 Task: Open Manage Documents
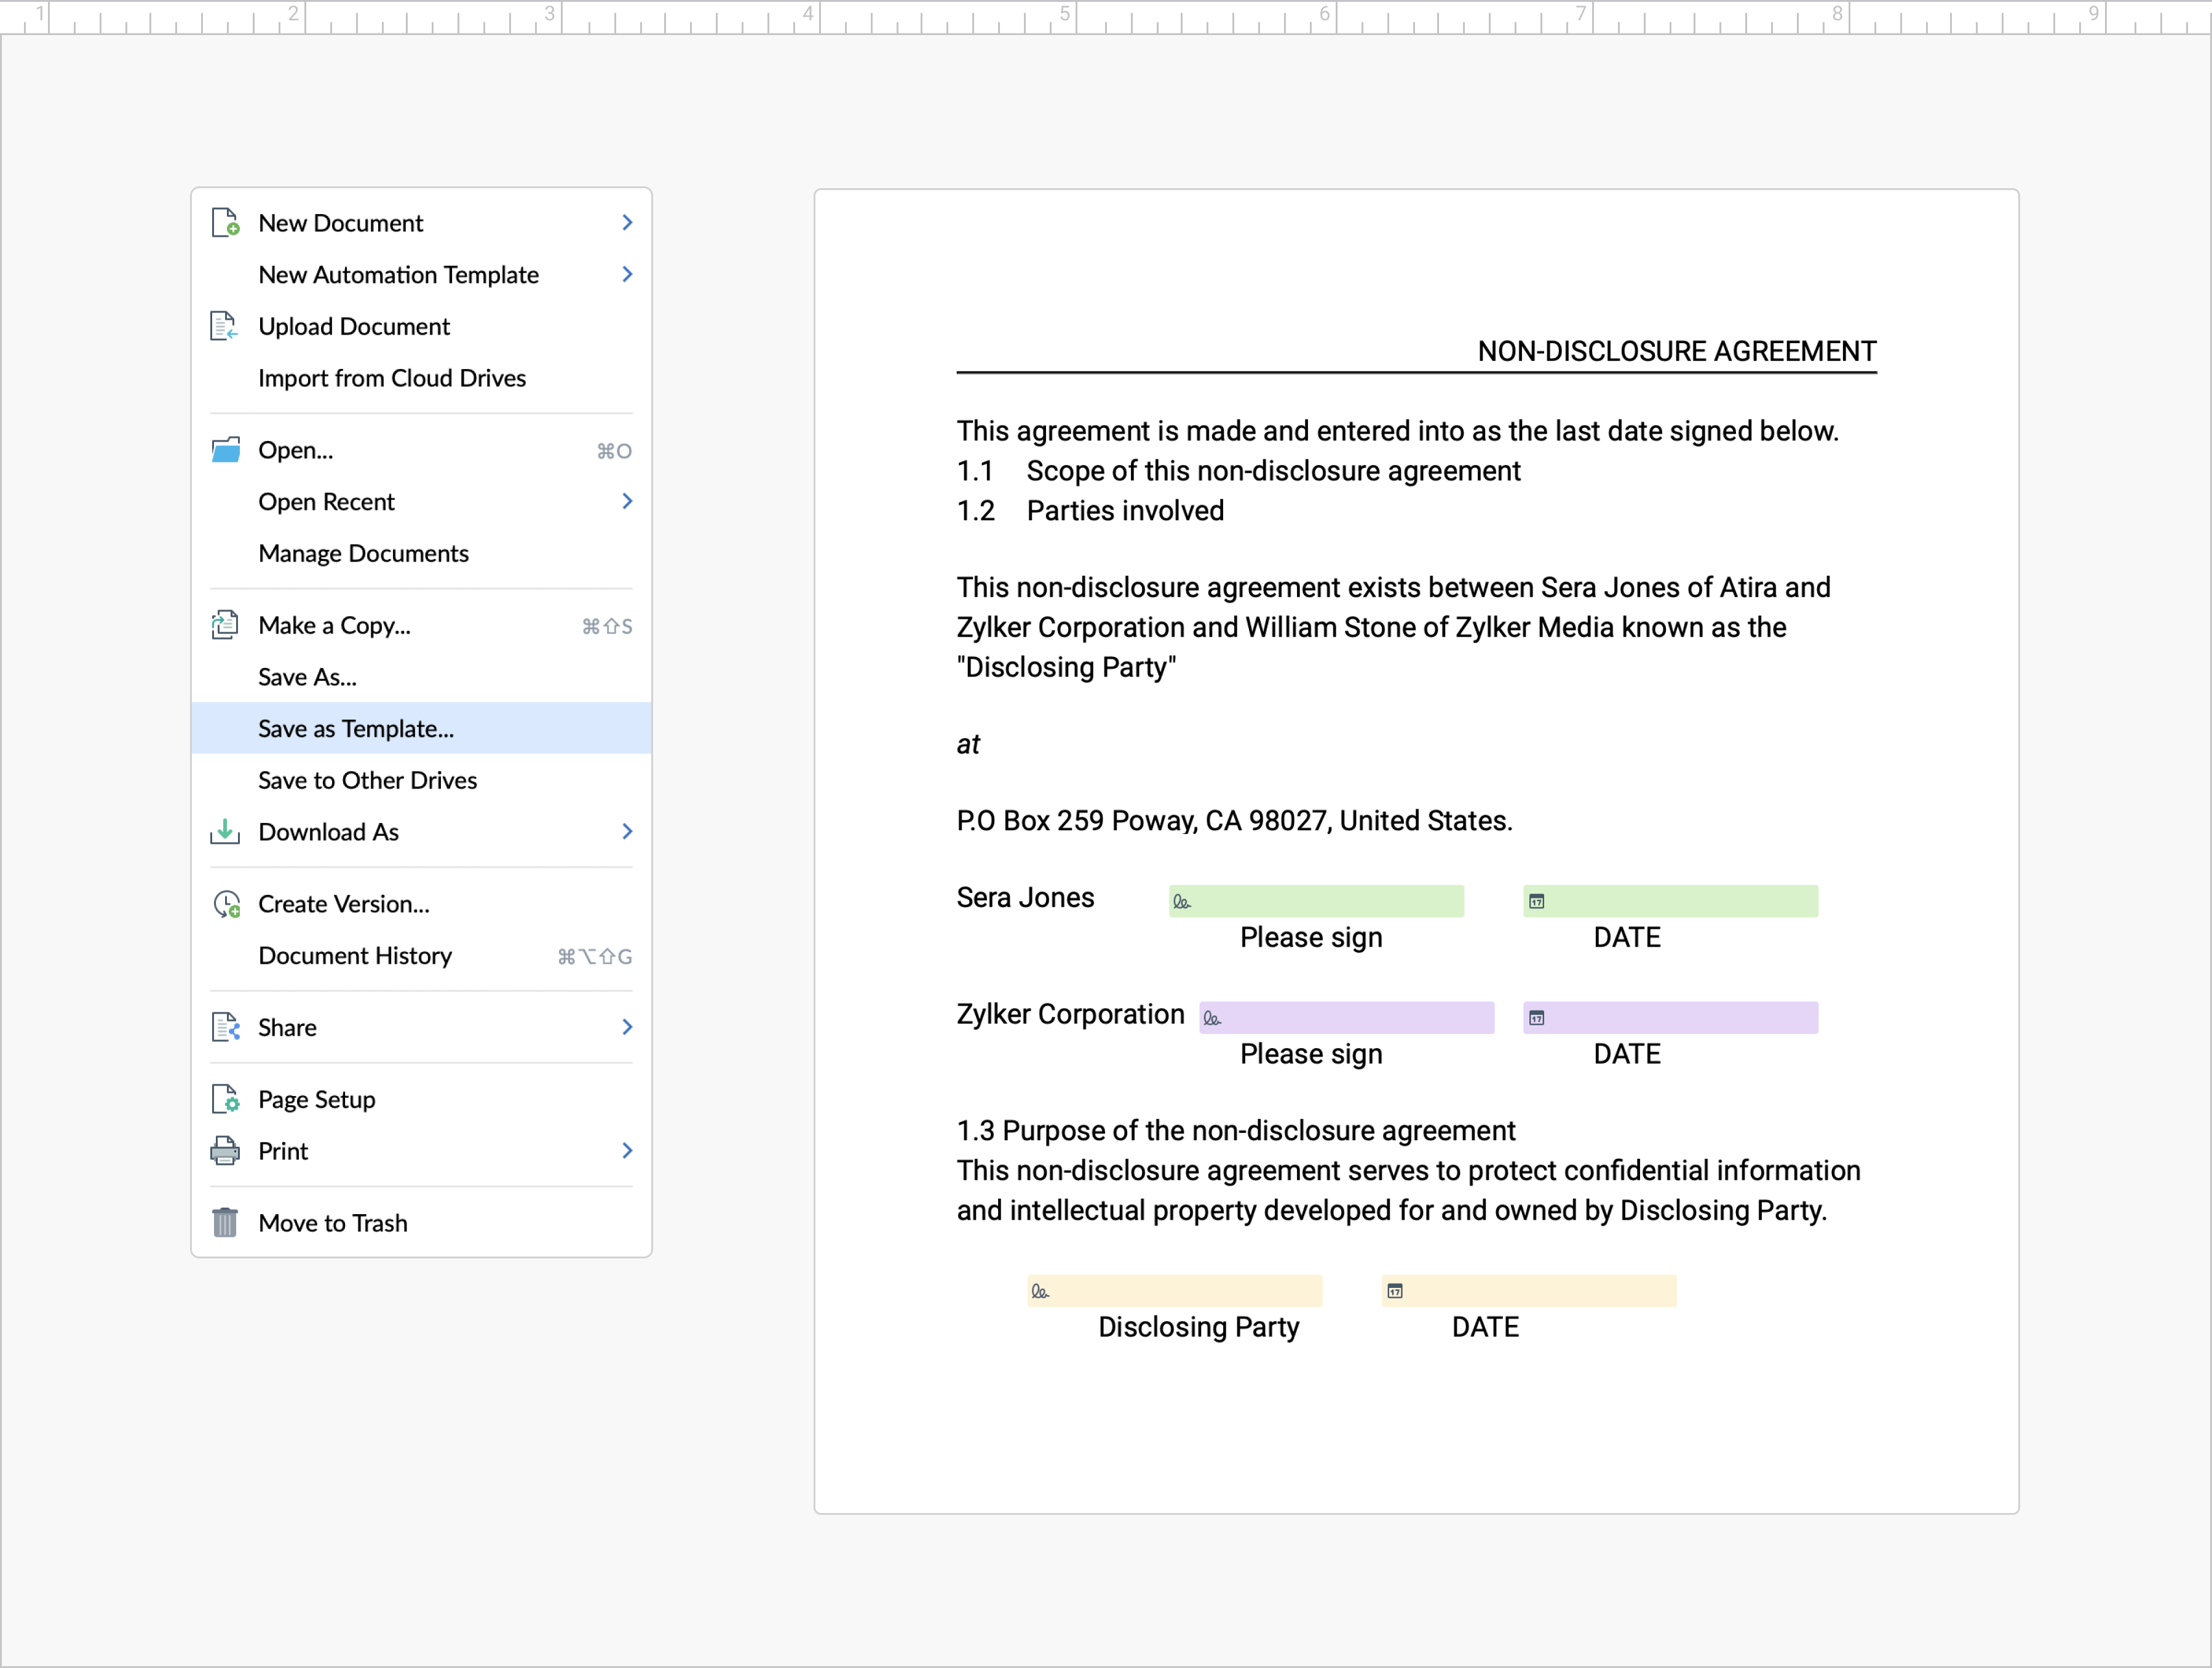coord(363,552)
